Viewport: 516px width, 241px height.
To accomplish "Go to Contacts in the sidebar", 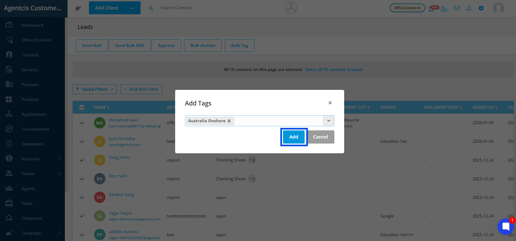I will pos(30,55).
